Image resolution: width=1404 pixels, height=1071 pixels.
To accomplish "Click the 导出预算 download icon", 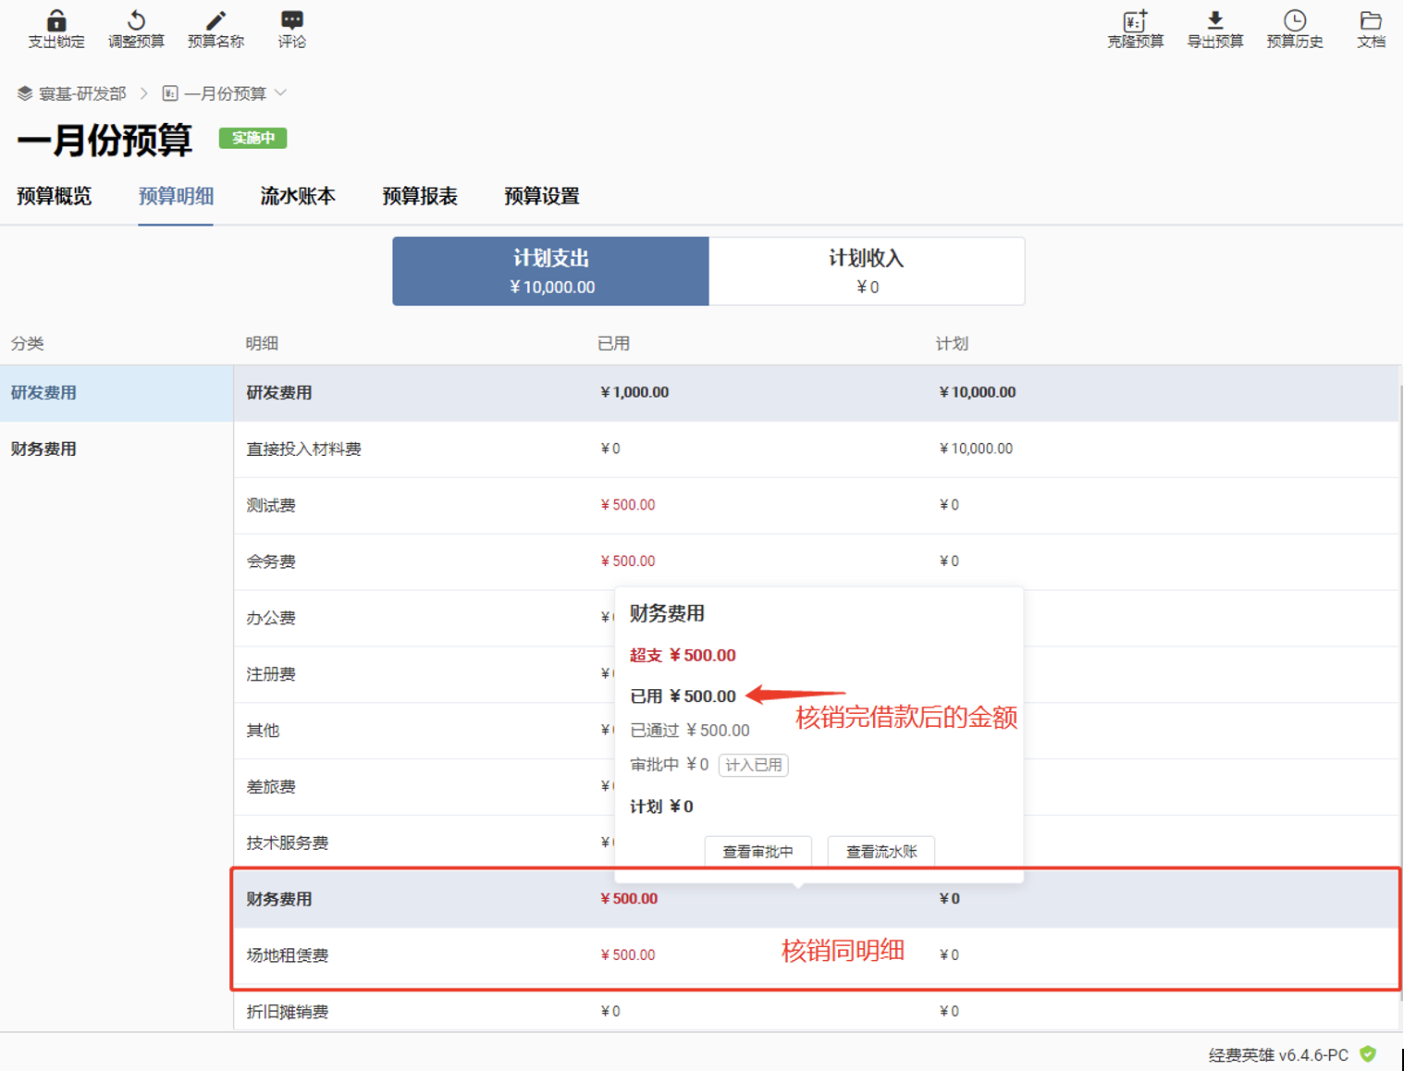I will (x=1214, y=20).
